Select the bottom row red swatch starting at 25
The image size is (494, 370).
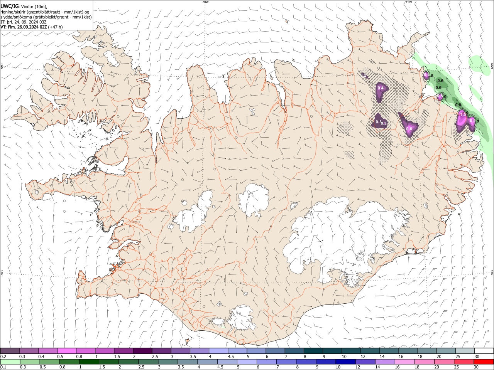(464, 362)
